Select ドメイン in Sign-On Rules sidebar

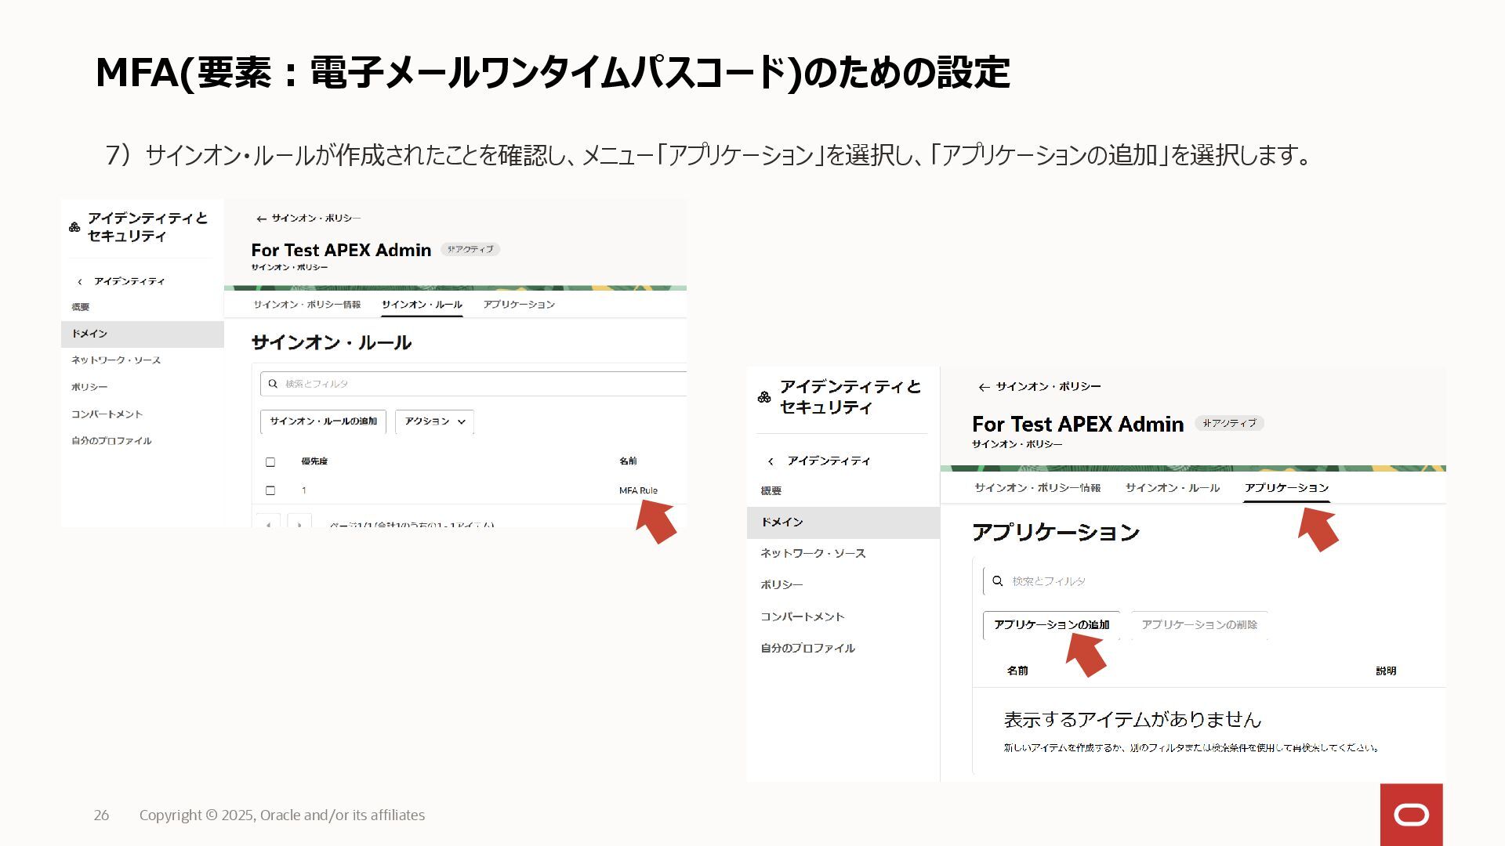pyautogui.click(x=142, y=334)
